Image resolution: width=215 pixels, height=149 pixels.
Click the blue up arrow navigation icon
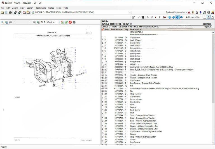170,17
